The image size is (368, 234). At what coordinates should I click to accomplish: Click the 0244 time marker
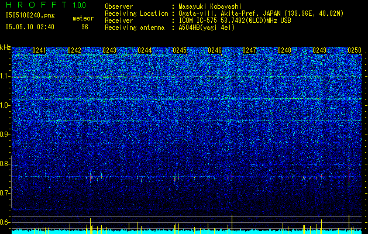pos(145,50)
